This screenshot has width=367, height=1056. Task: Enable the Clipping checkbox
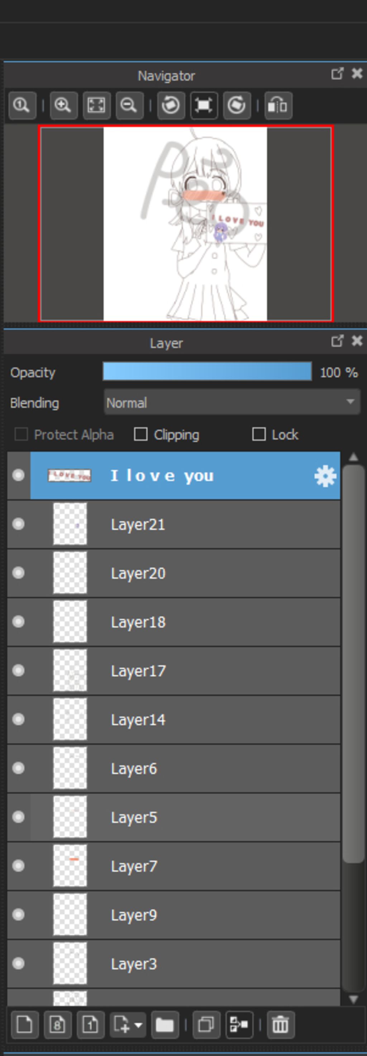point(141,434)
